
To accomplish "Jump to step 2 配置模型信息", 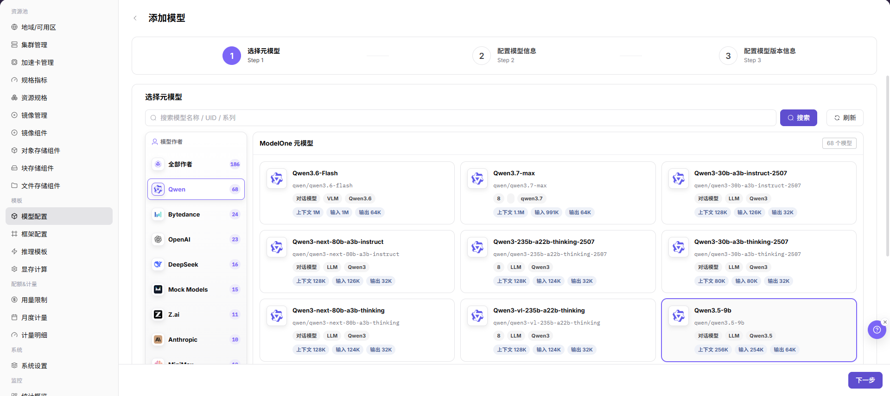I will [504, 56].
